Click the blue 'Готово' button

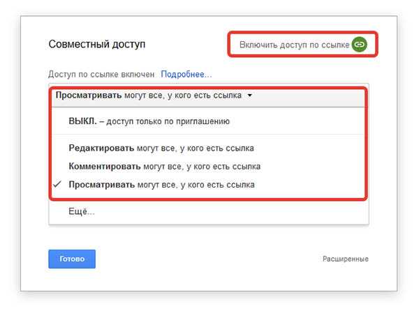[72, 259]
